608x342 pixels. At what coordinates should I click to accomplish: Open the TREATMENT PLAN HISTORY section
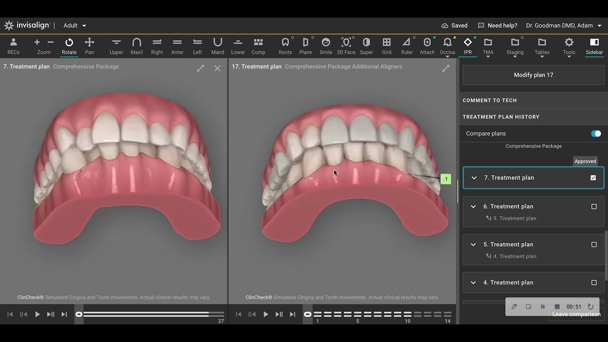[533, 117]
